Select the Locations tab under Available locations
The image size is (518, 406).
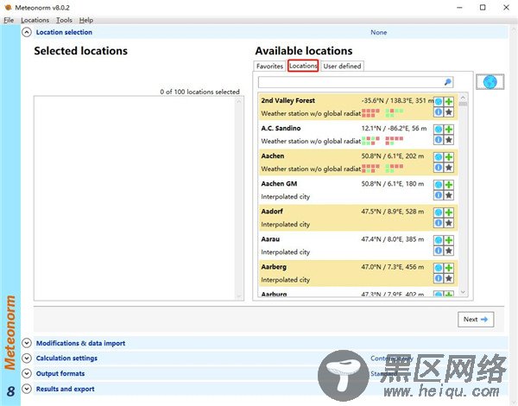[x=303, y=66]
